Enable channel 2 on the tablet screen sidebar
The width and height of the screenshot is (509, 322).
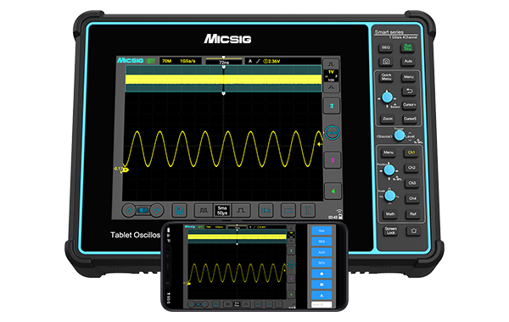tap(332, 106)
